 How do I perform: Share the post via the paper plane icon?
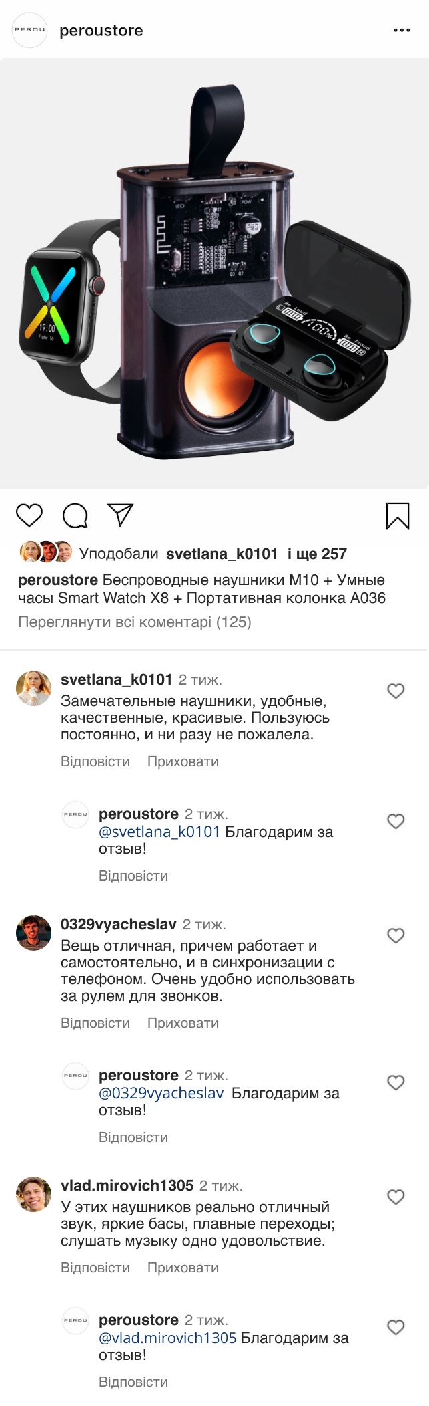121,515
